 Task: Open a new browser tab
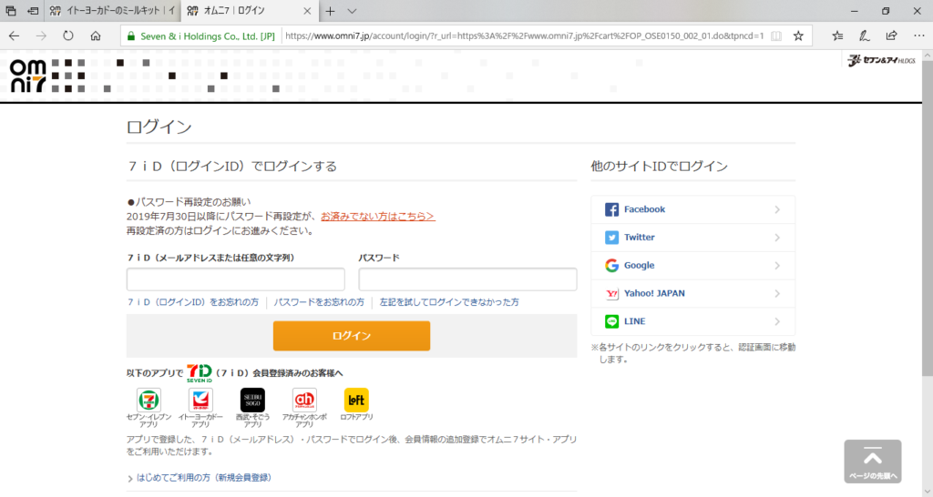pos(330,11)
